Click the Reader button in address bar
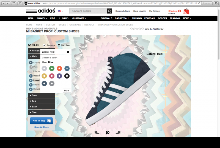The height and width of the screenshot is (148, 220). [x=207, y=3]
